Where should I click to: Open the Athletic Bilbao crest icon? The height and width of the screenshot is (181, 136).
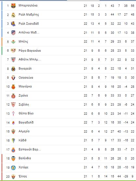point(13,60)
